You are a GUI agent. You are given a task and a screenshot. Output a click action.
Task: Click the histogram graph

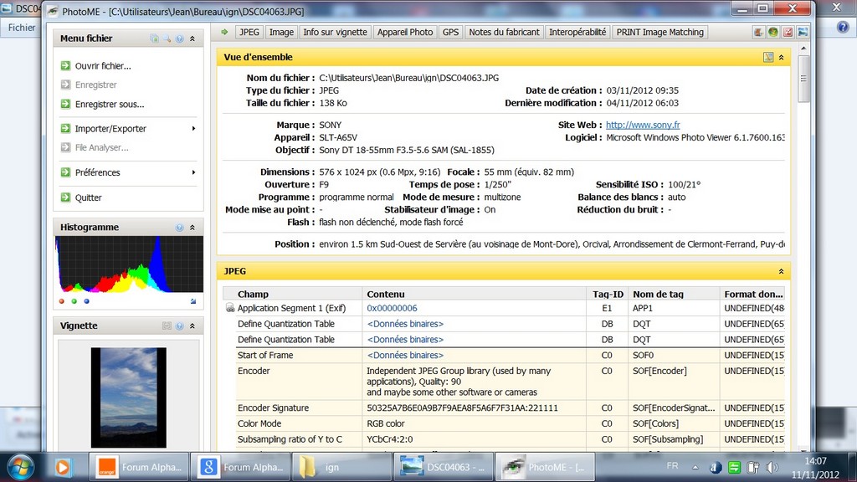[129, 264]
